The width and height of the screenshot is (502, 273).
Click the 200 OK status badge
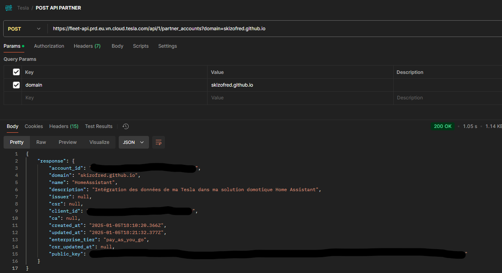pos(443,126)
